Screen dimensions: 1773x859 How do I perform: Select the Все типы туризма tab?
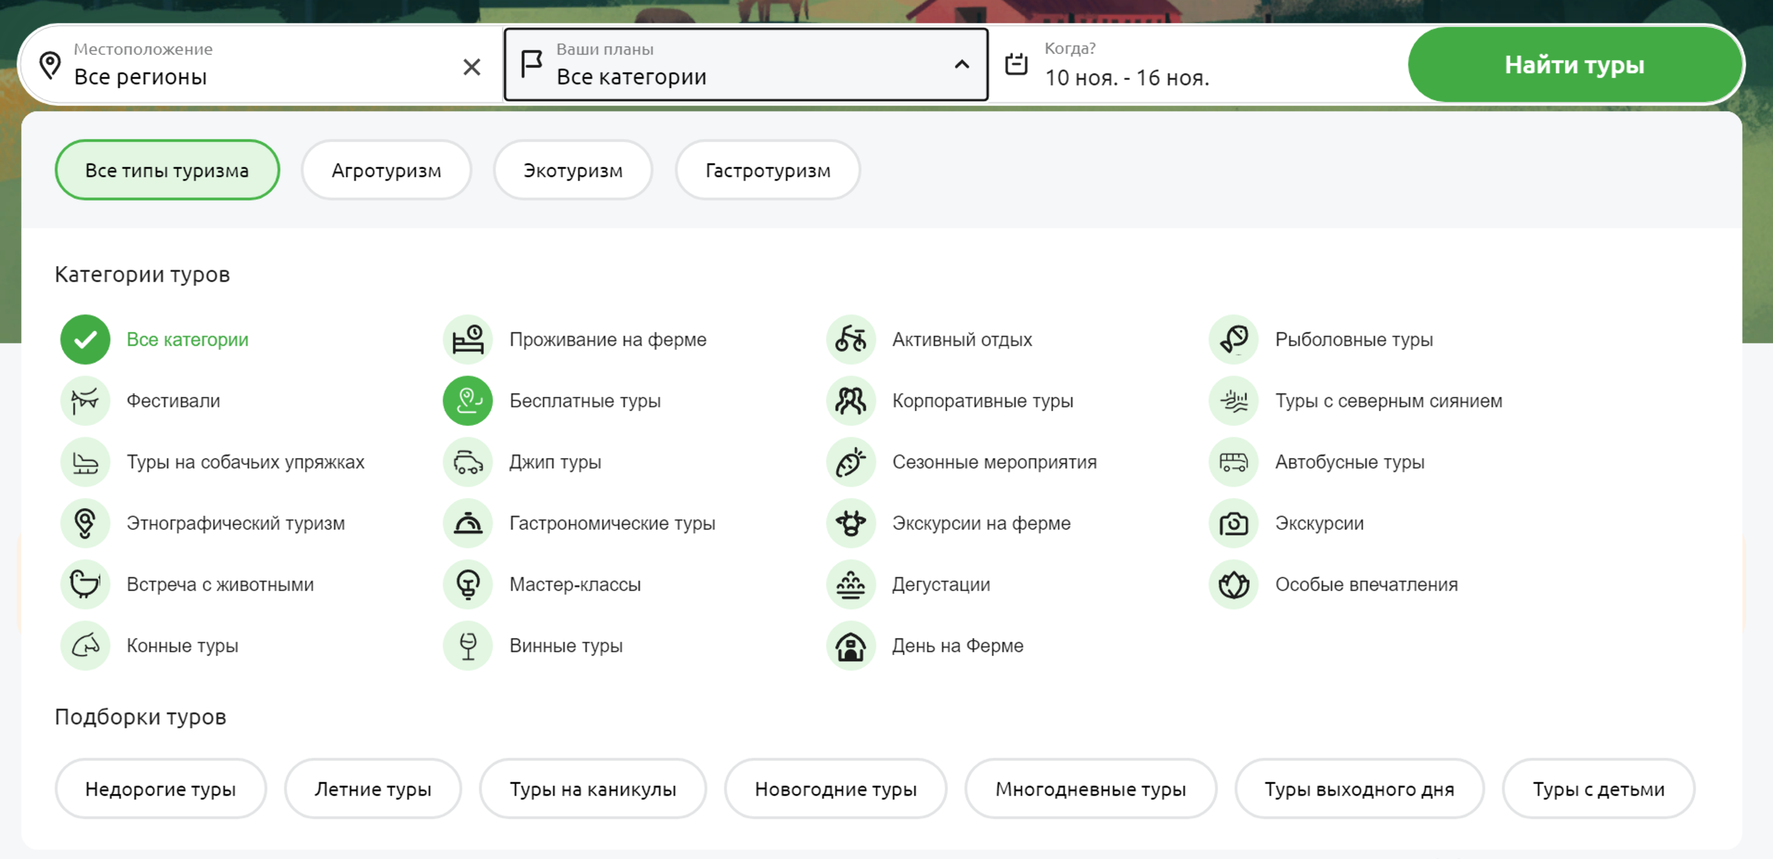(x=167, y=170)
